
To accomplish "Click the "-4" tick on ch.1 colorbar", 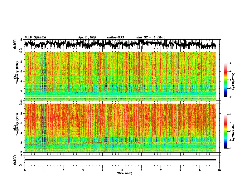I will 230,71.
